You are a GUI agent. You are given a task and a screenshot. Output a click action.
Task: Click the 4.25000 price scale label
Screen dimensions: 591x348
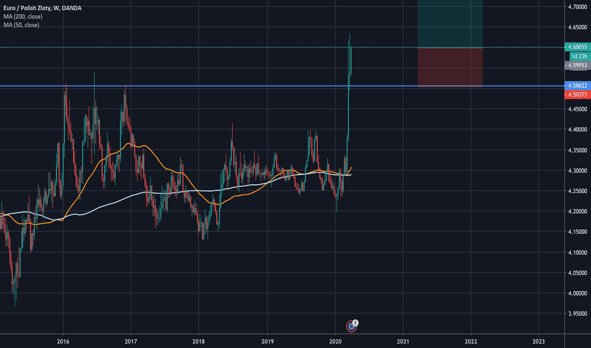[x=578, y=191]
